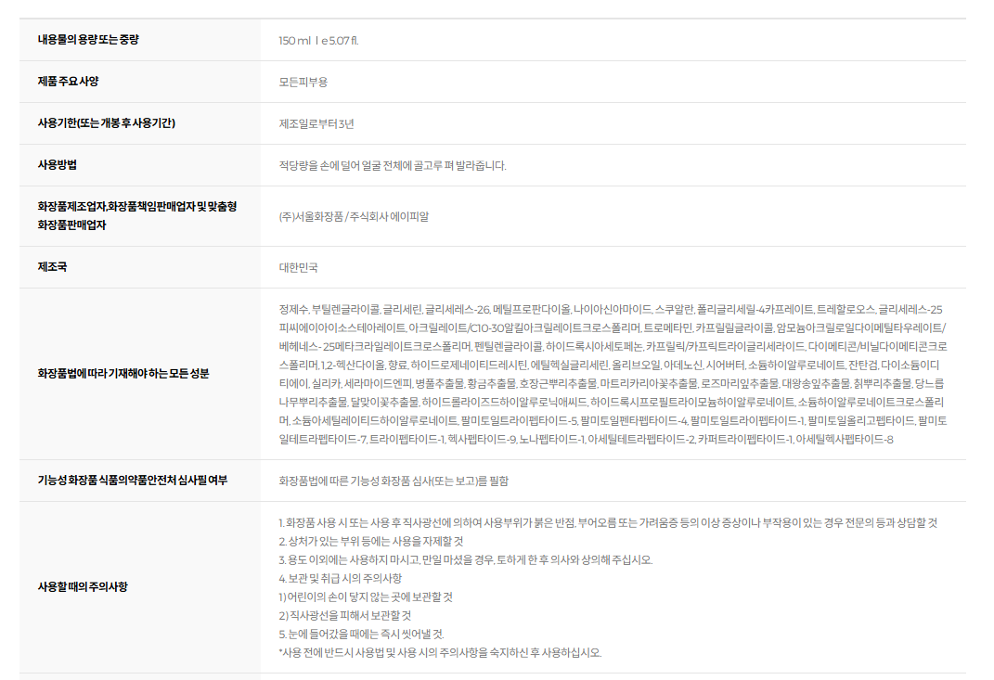The image size is (994, 680).
Task: Click the '150 ml' volume value
Action: click(296, 41)
